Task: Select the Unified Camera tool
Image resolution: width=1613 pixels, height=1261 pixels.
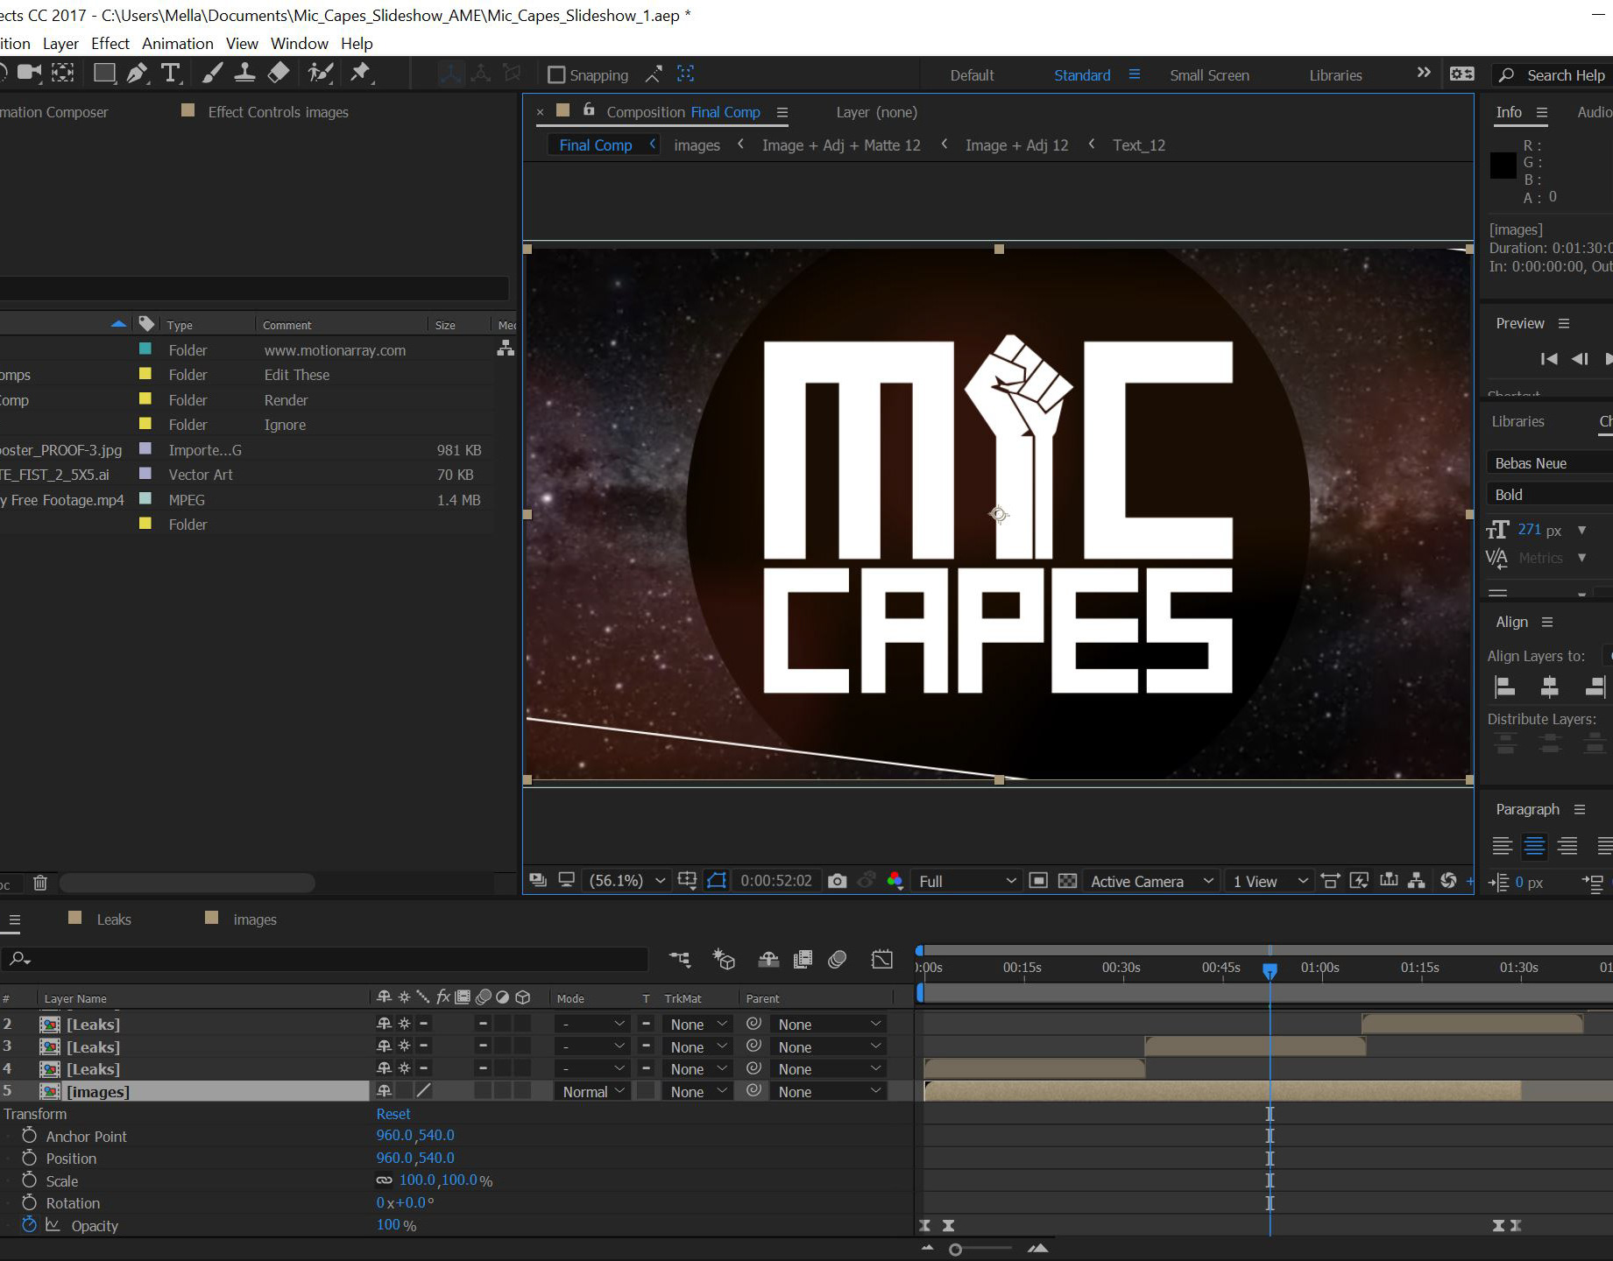Action: click(x=28, y=73)
